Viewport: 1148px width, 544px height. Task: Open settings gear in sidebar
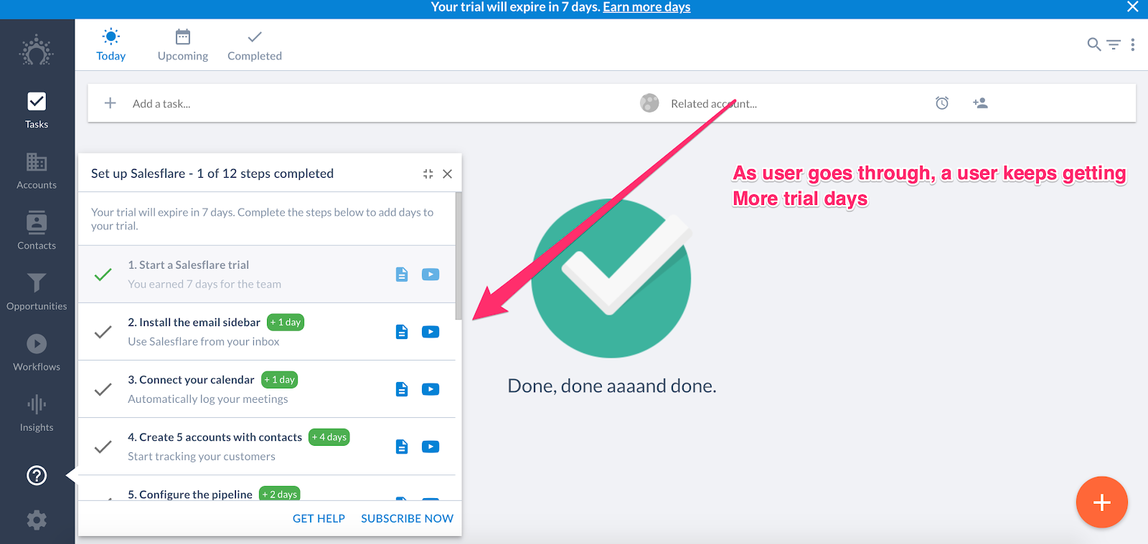pos(37,520)
